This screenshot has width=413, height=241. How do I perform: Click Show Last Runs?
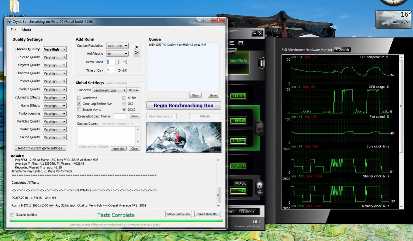click(x=178, y=214)
